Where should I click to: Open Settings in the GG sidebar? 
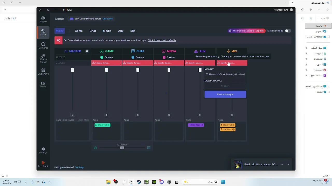coord(43,150)
